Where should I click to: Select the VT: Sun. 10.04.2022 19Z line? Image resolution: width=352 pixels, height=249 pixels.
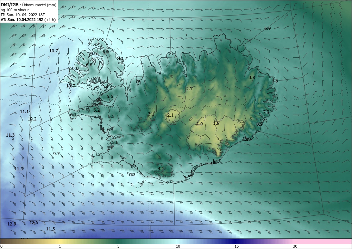[x=28, y=20]
